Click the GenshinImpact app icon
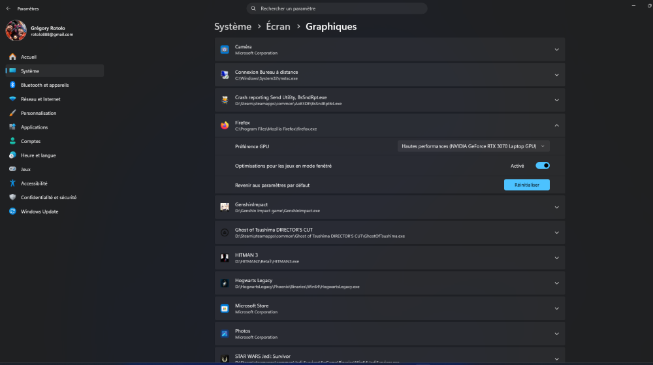The width and height of the screenshot is (653, 365). tap(225, 207)
